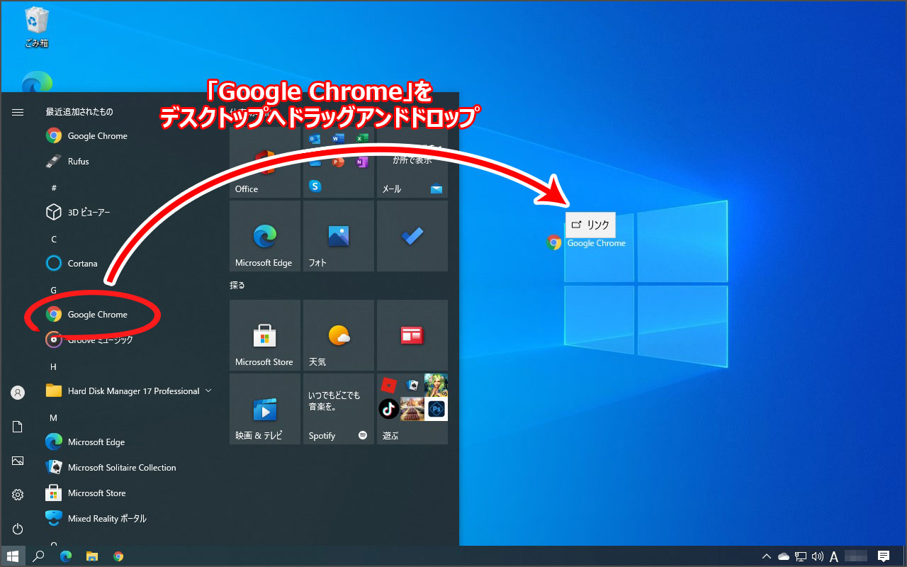Launch Word from its small tile
The height and width of the screenshot is (567, 907).
click(338, 139)
